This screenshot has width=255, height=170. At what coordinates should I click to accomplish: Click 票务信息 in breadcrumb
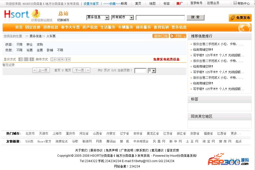coord(36,36)
